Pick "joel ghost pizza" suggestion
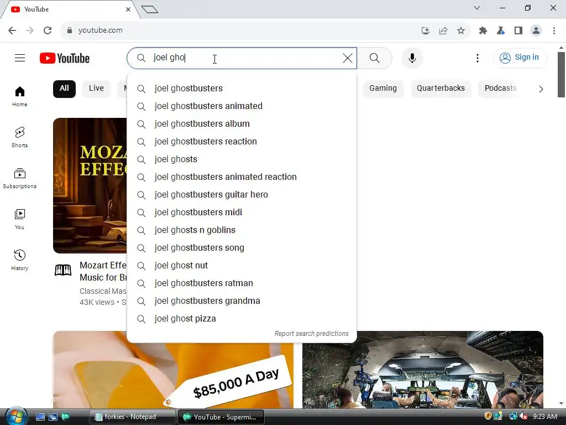Screen dimensions: 566x425 click(242, 319)
